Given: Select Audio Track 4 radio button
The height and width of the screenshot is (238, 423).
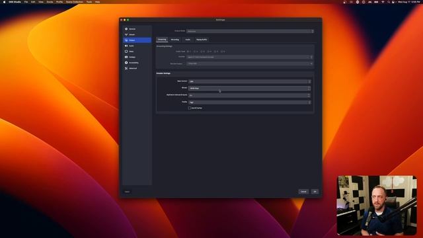Looking at the screenshot, I should pos(209,52).
